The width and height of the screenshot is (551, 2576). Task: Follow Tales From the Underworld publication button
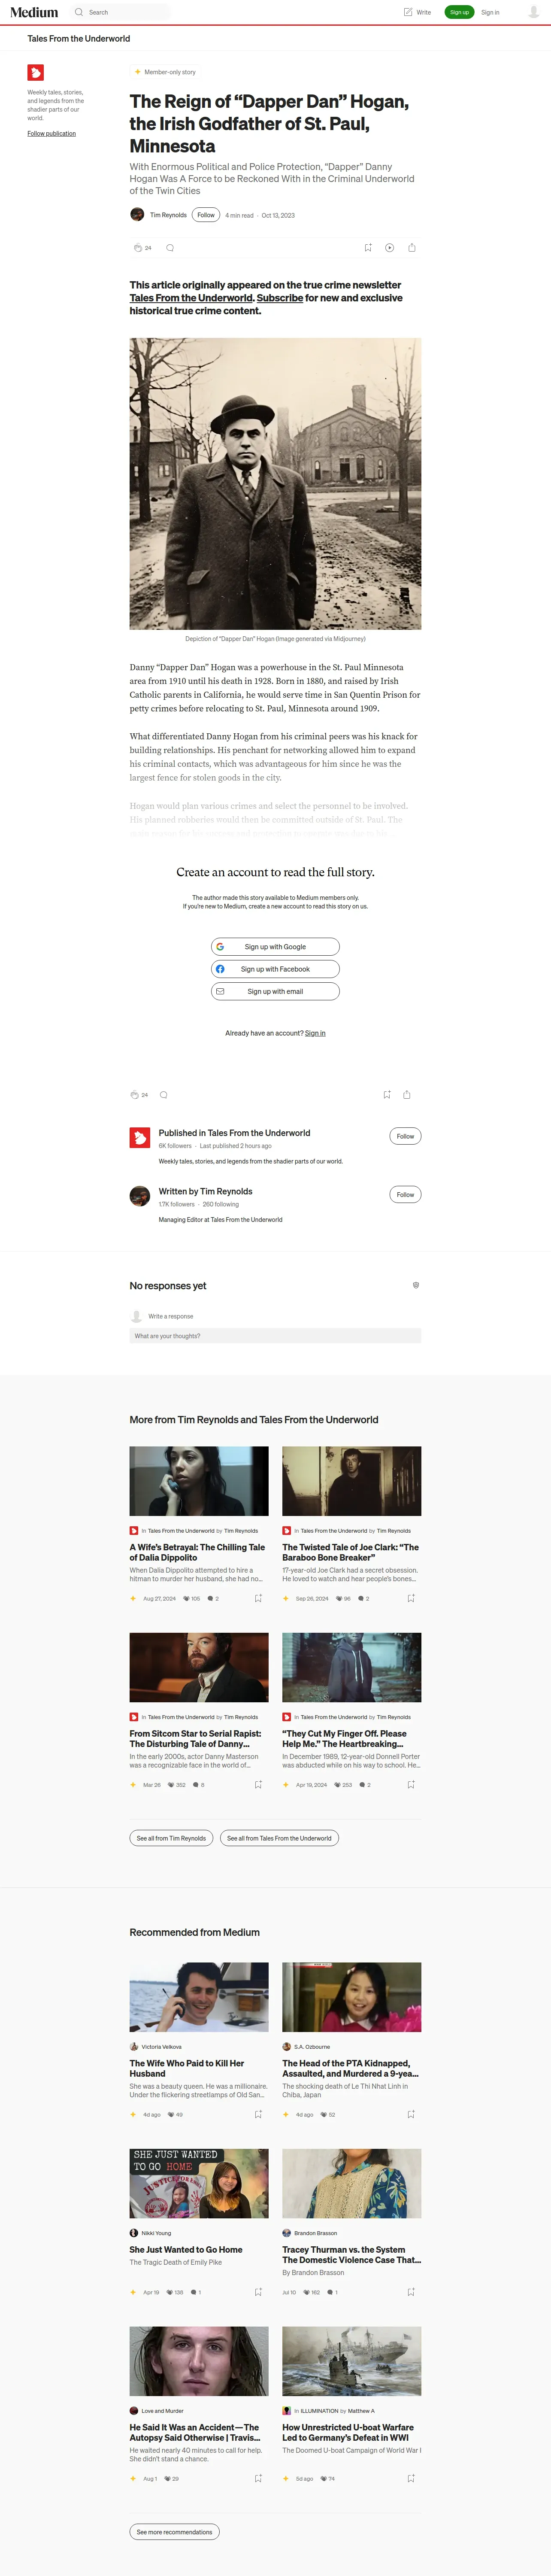coord(405,1136)
